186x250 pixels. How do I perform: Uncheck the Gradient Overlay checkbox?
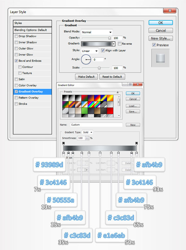click(x=16, y=92)
